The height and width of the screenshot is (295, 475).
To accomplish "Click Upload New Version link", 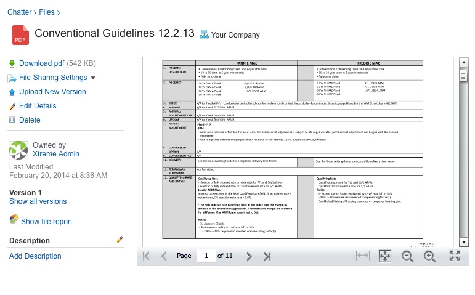I will tap(52, 92).
